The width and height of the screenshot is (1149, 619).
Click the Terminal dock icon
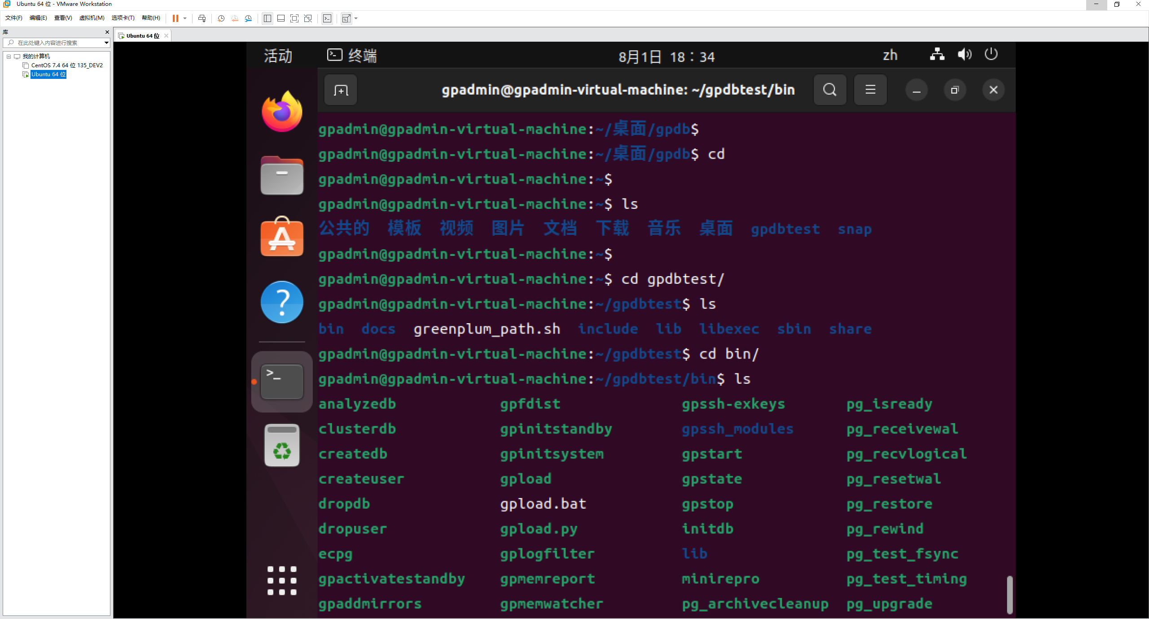(x=282, y=382)
